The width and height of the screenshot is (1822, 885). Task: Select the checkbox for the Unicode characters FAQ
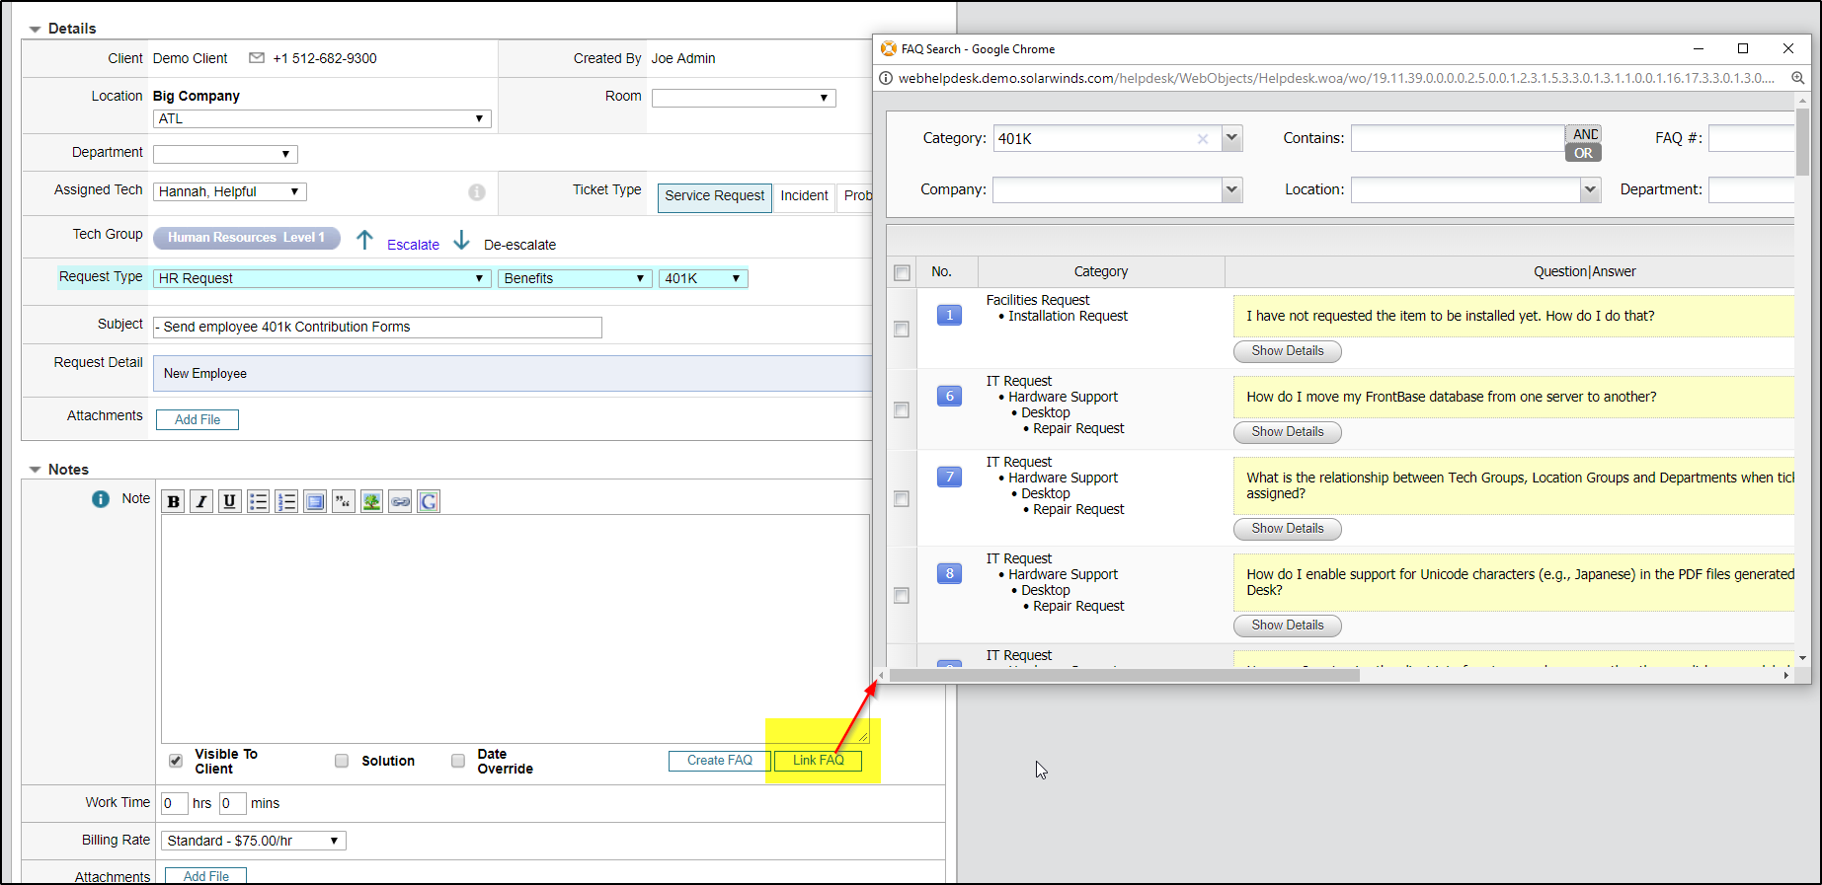point(902,596)
